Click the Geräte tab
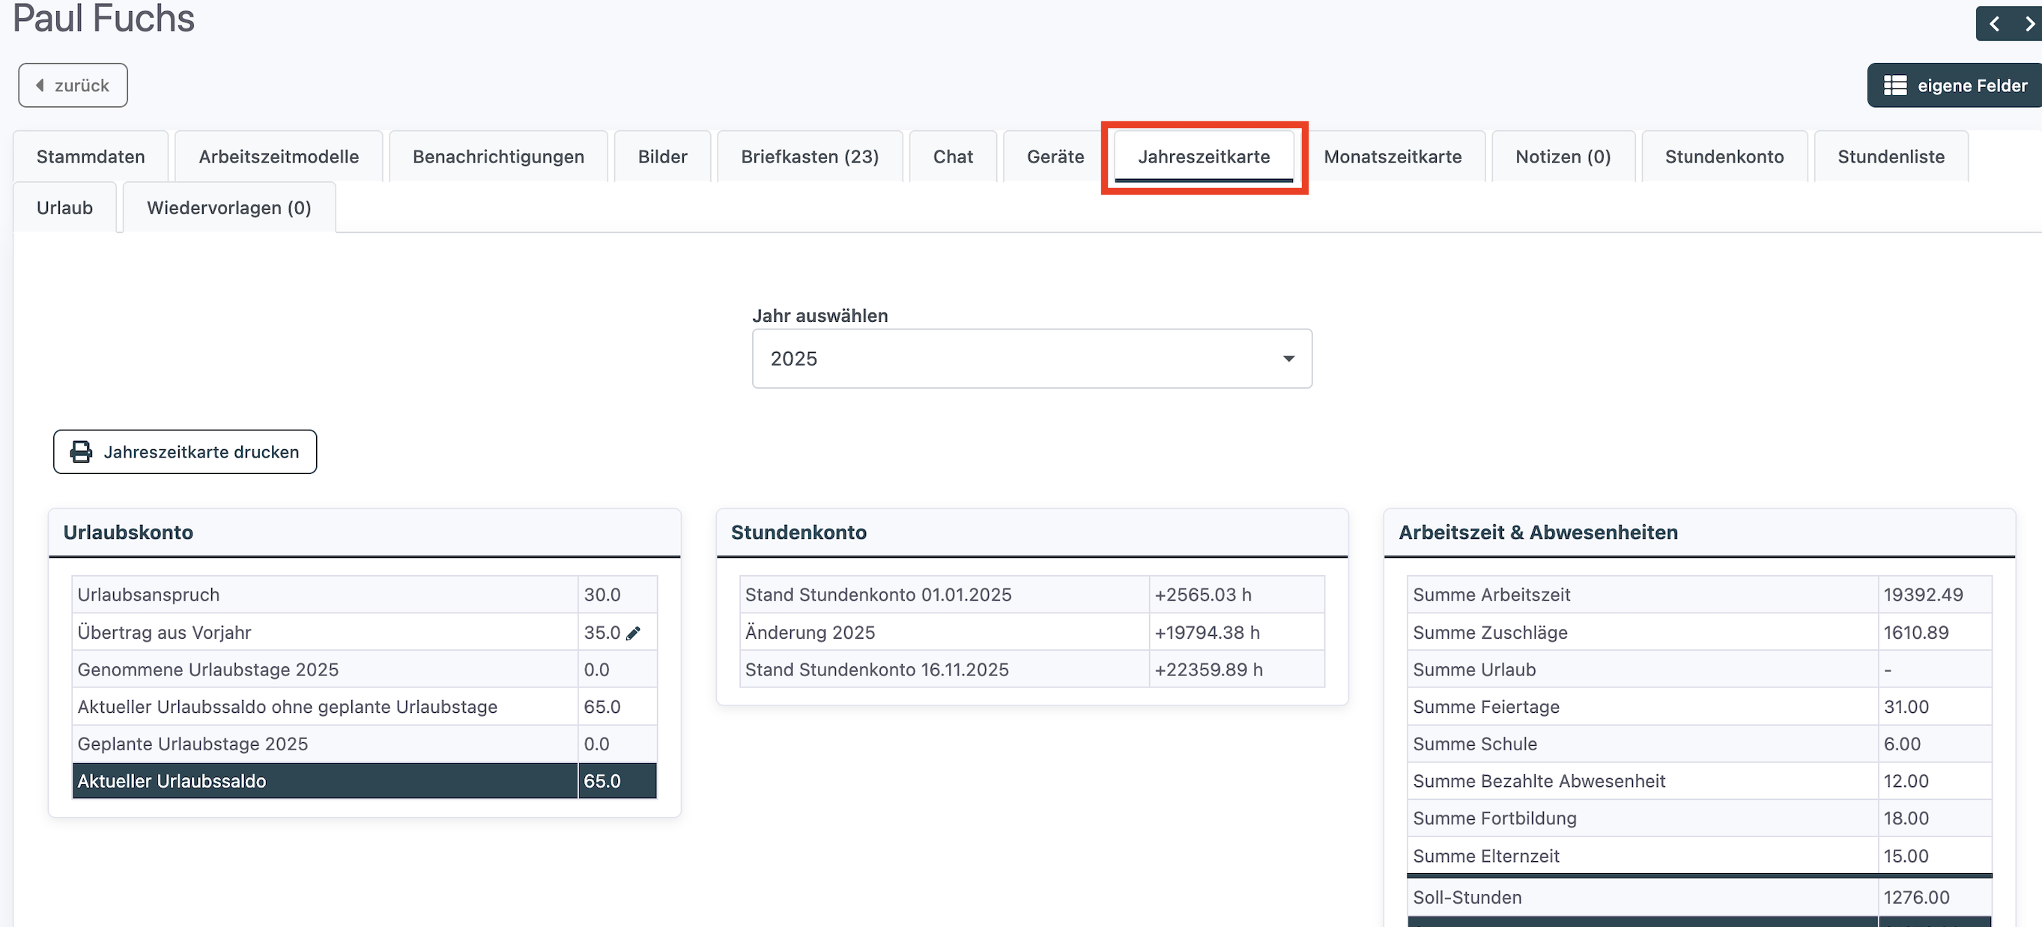The width and height of the screenshot is (2042, 927). click(1054, 157)
